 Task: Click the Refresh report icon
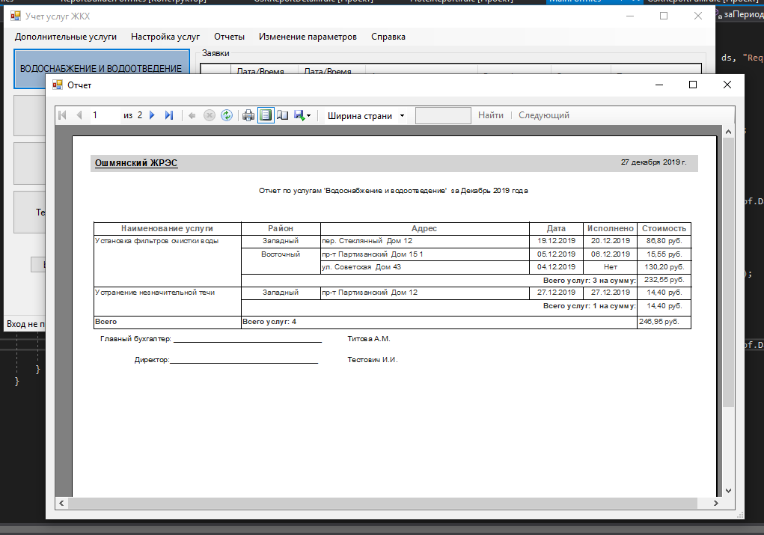[226, 115]
